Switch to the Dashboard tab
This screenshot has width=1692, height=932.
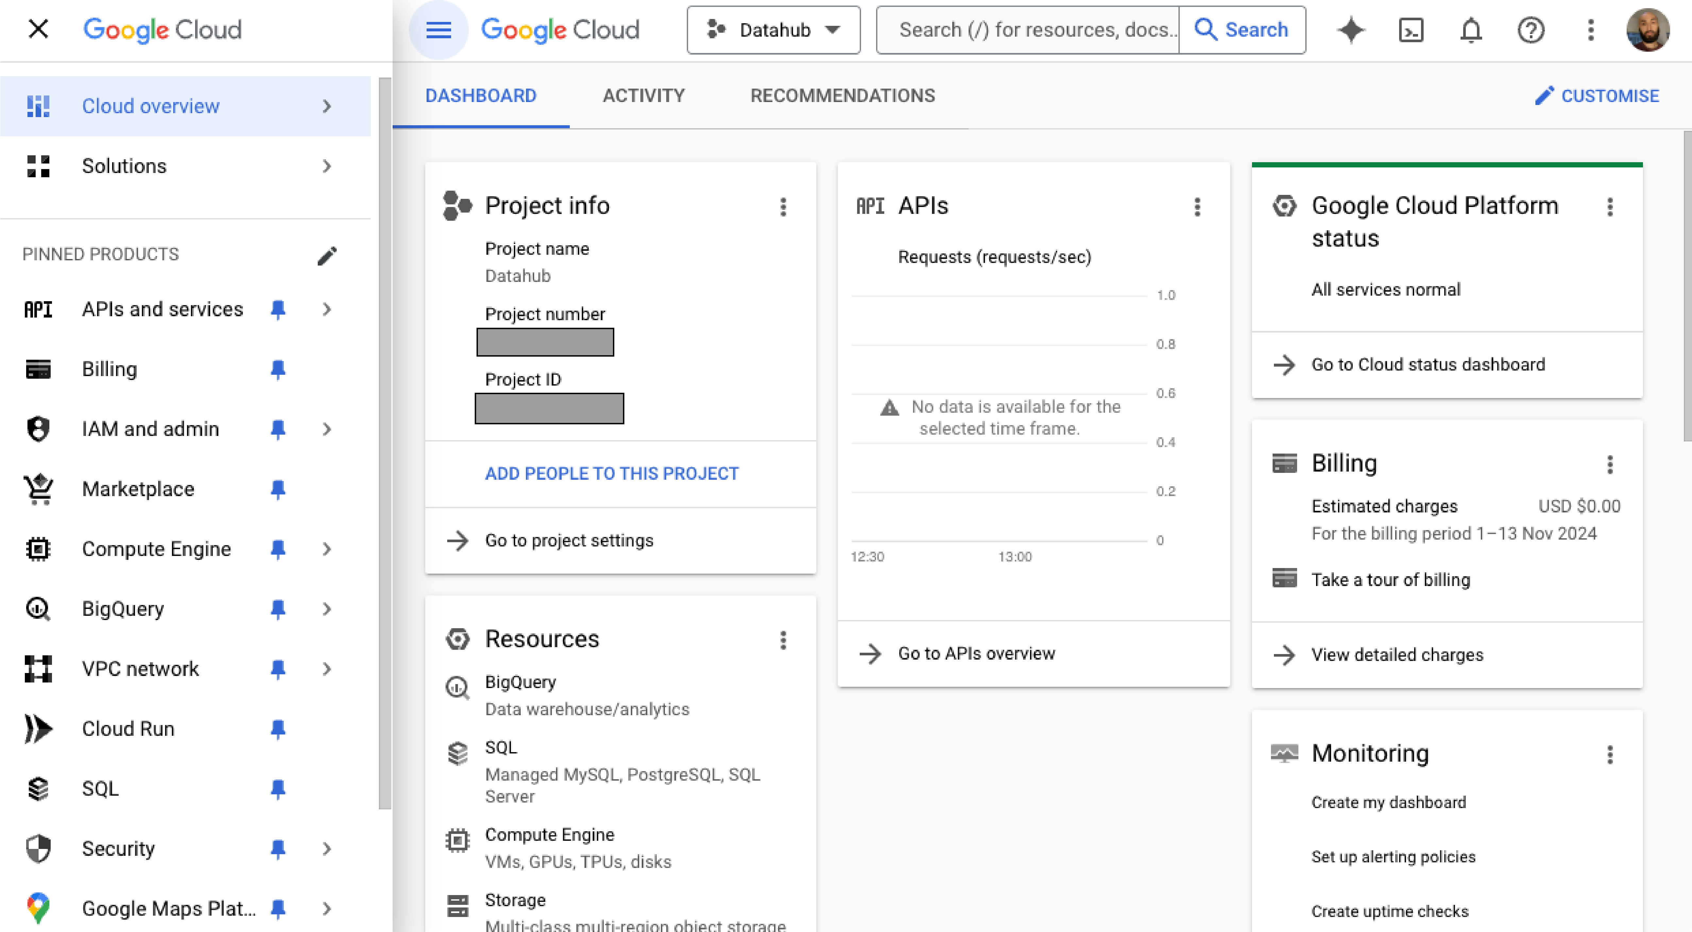(x=481, y=96)
